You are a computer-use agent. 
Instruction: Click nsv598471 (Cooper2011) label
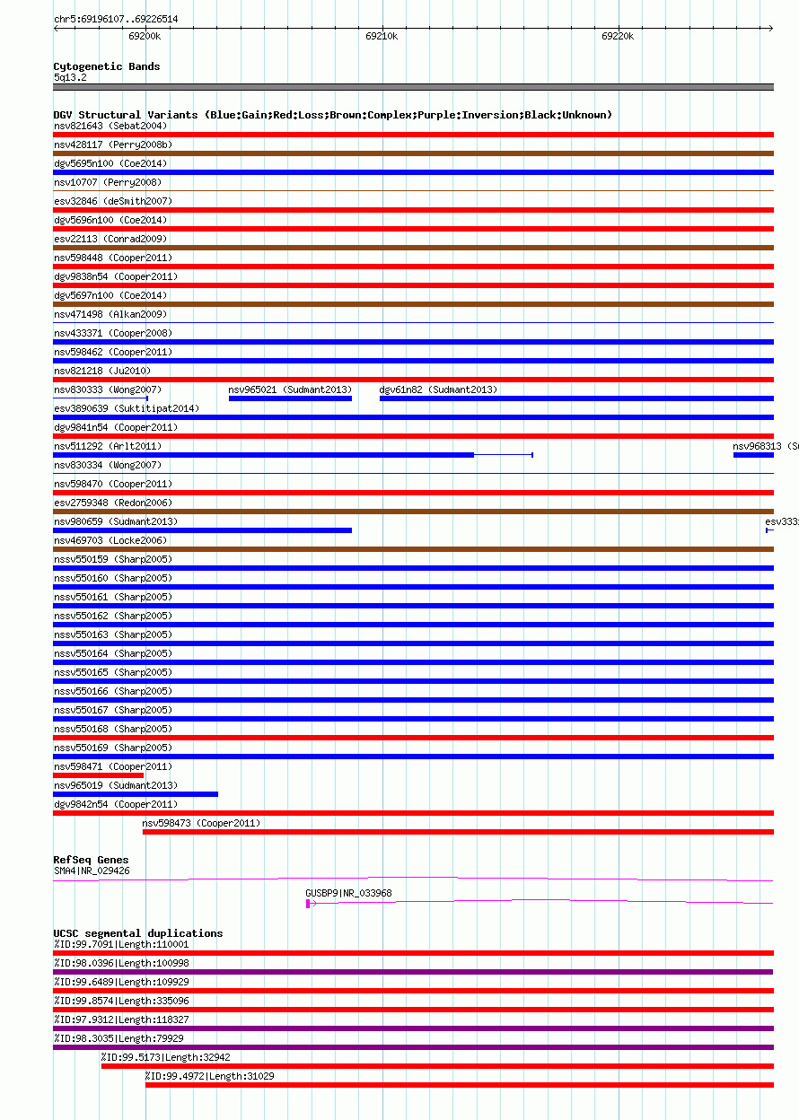click(113, 766)
